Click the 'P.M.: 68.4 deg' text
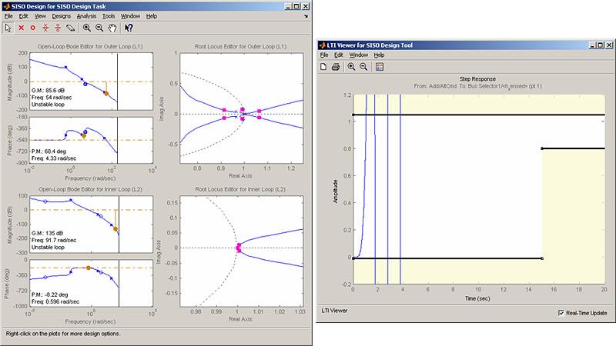616x346 pixels. click(49, 151)
